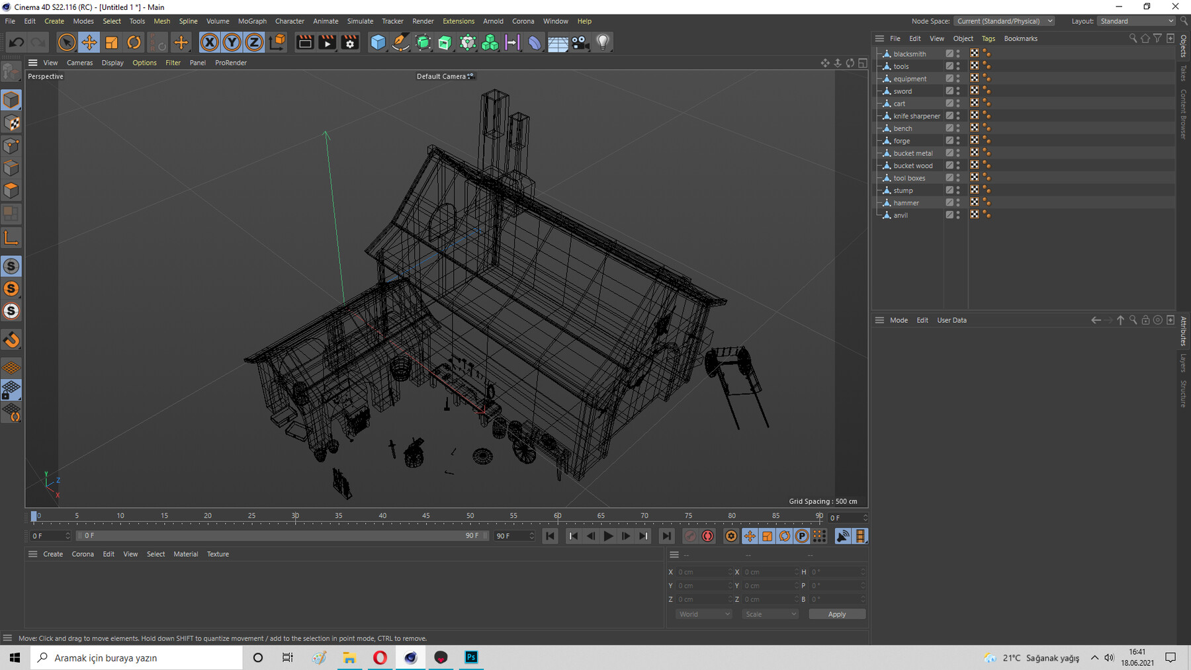Expand the World coordinate system dropdown

click(x=703, y=614)
